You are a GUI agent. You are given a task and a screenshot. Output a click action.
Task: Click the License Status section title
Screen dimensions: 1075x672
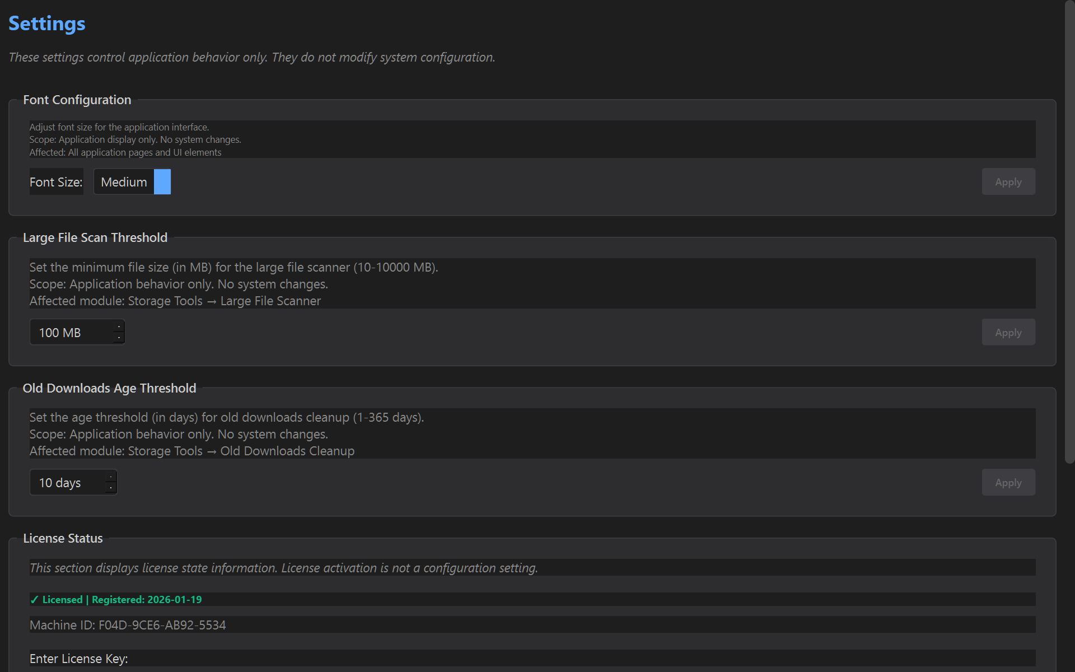tap(63, 538)
